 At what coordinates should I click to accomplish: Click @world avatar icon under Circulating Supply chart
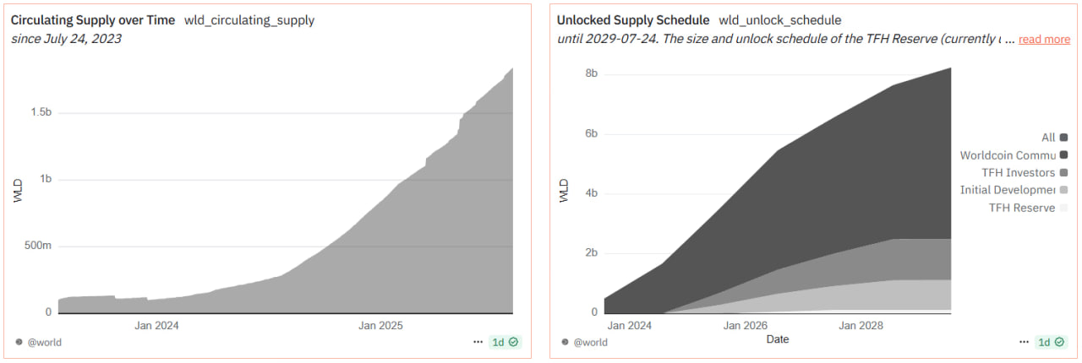pyautogui.click(x=19, y=342)
